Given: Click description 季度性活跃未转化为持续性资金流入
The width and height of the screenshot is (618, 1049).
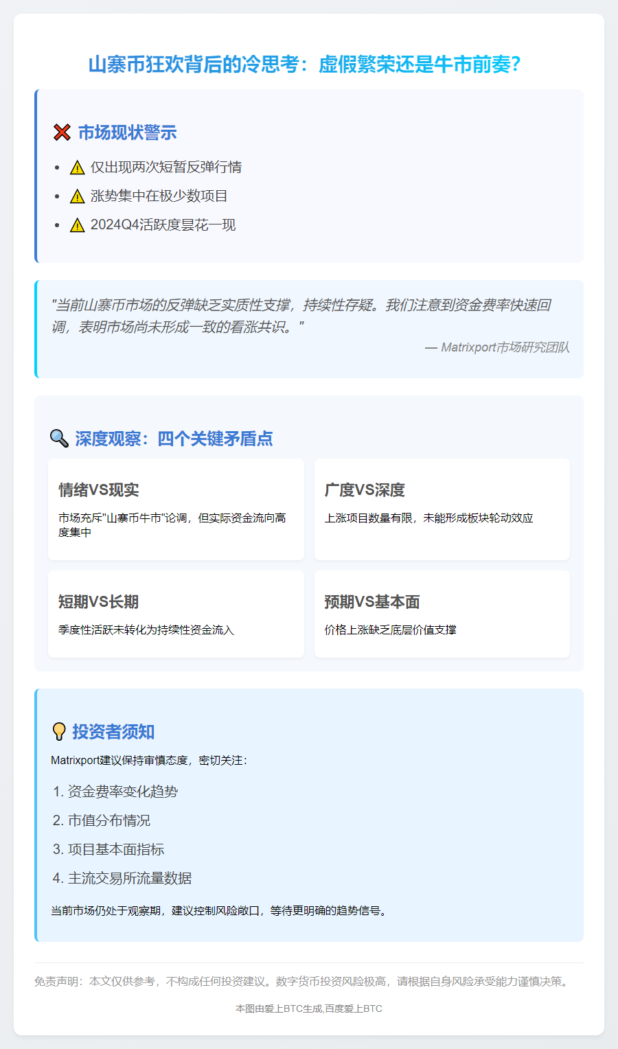Looking at the screenshot, I should point(146,630).
